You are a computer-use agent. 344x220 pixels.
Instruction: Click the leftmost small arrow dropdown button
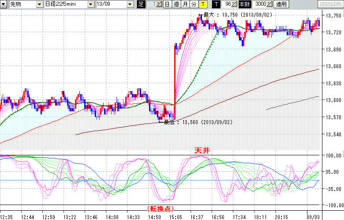(4, 4)
